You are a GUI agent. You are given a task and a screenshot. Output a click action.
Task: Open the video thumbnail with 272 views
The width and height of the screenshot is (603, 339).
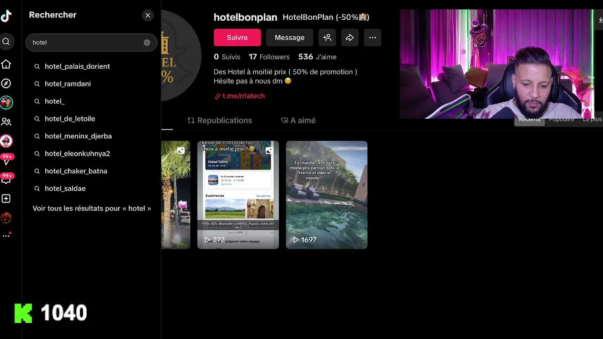[x=238, y=194]
